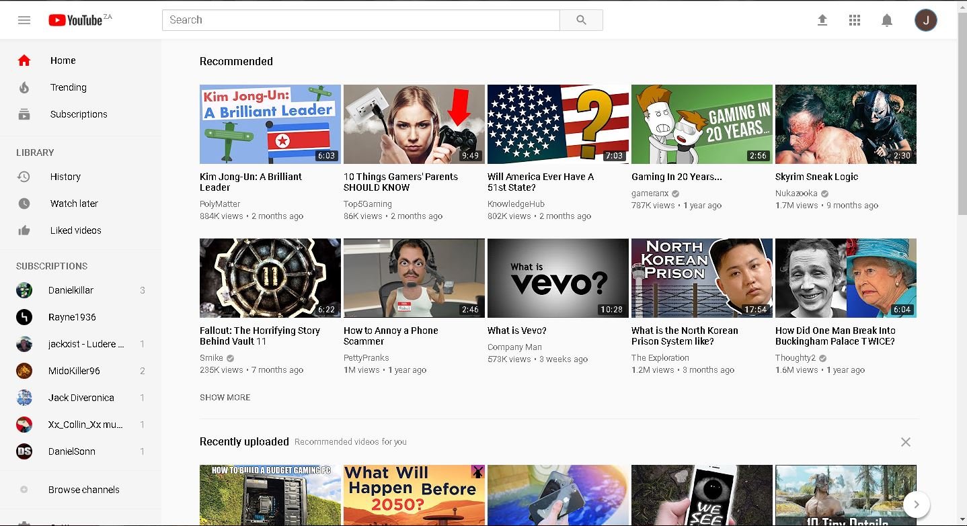The height and width of the screenshot is (526, 967).
Task: Open History from the Library section
Action: click(x=81, y=177)
